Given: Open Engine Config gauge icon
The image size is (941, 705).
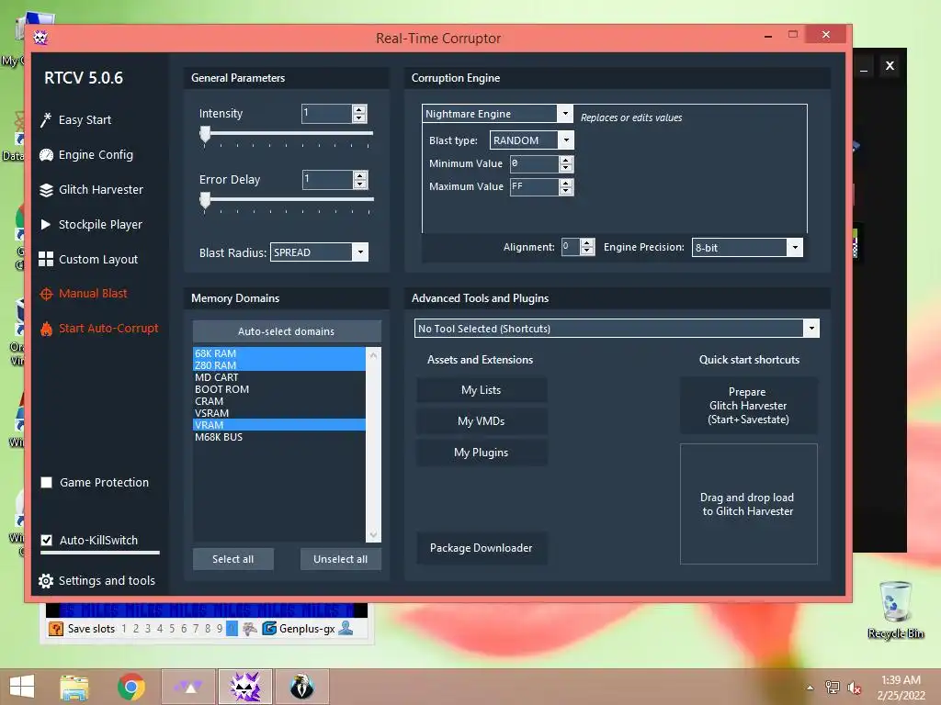Looking at the screenshot, I should point(46,155).
